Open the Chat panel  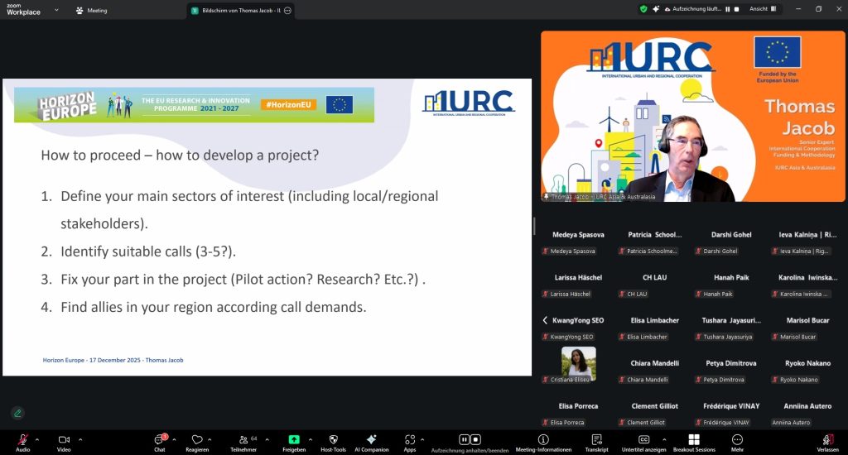pos(160,439)
